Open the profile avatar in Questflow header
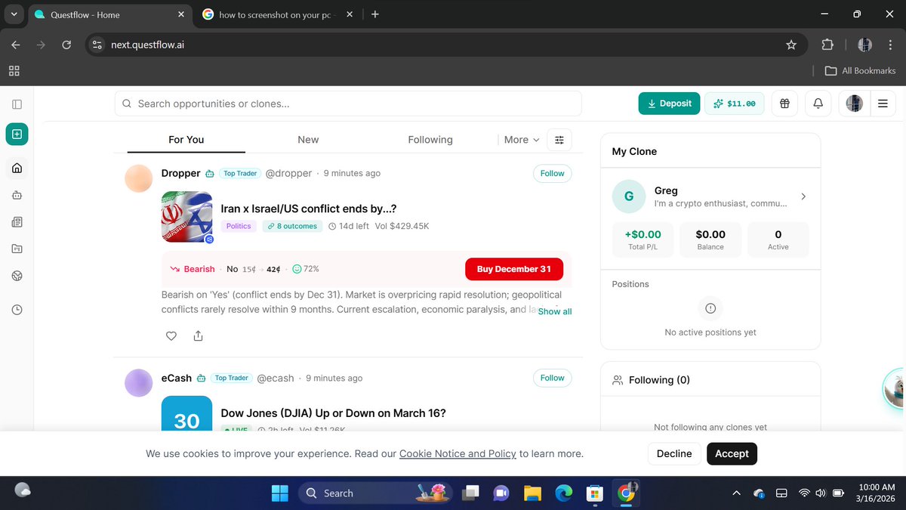The height and width of the screenshot is (510, 906). click(854, 104)
